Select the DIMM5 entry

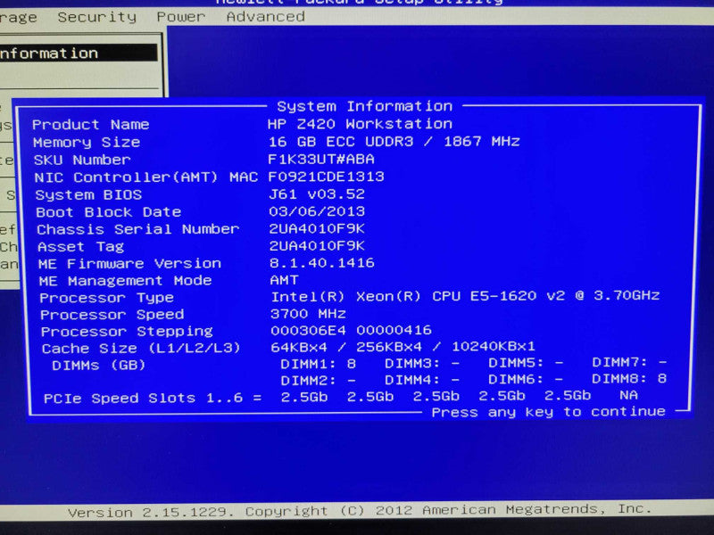tap(526, 364)
